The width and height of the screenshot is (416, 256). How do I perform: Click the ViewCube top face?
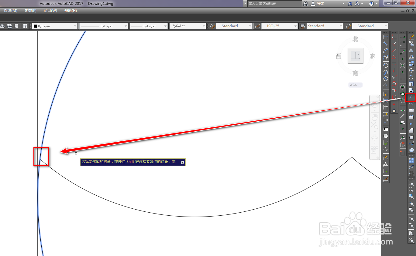point(356,56)
